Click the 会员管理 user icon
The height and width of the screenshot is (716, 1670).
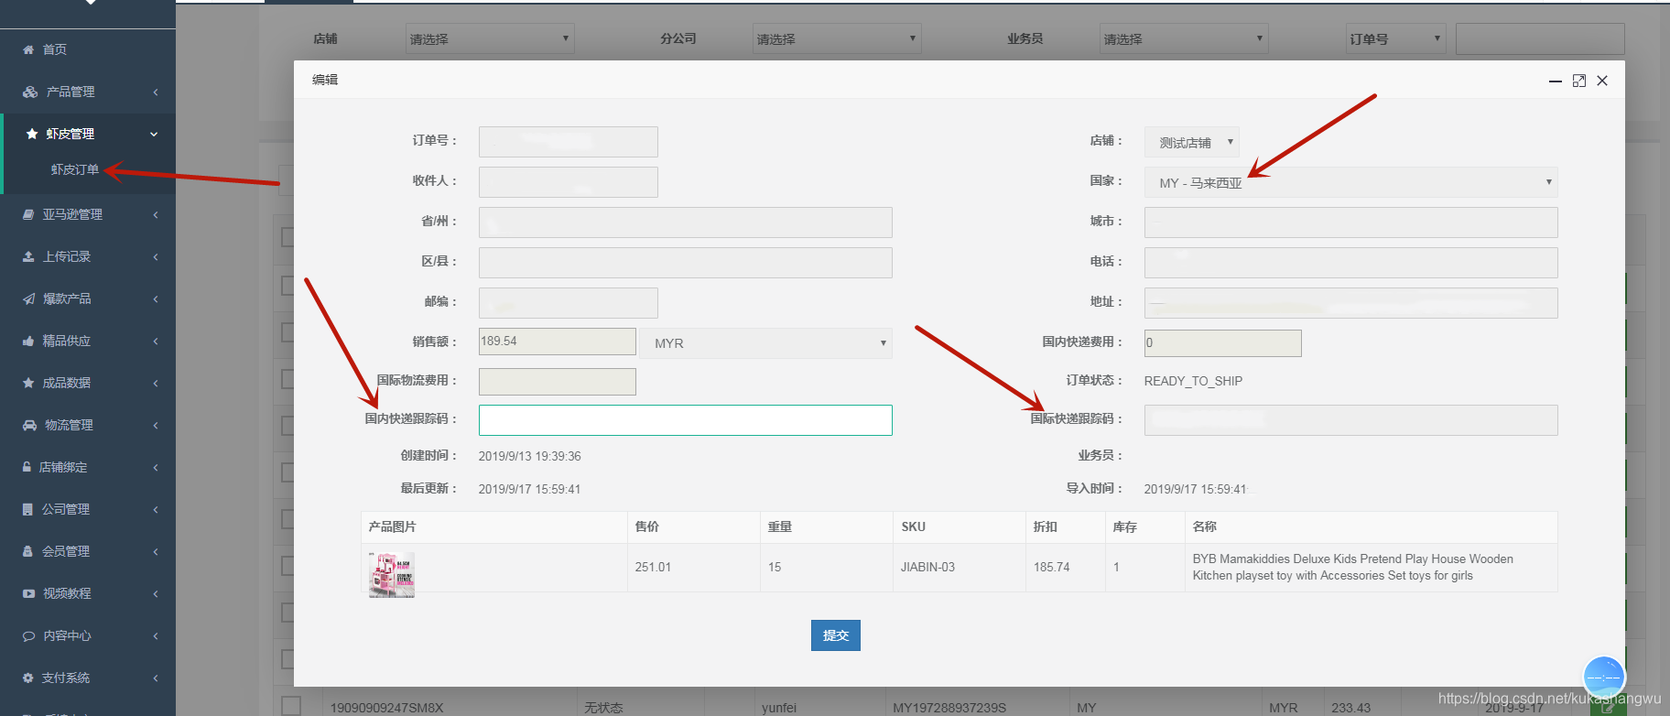click(27, 551)
